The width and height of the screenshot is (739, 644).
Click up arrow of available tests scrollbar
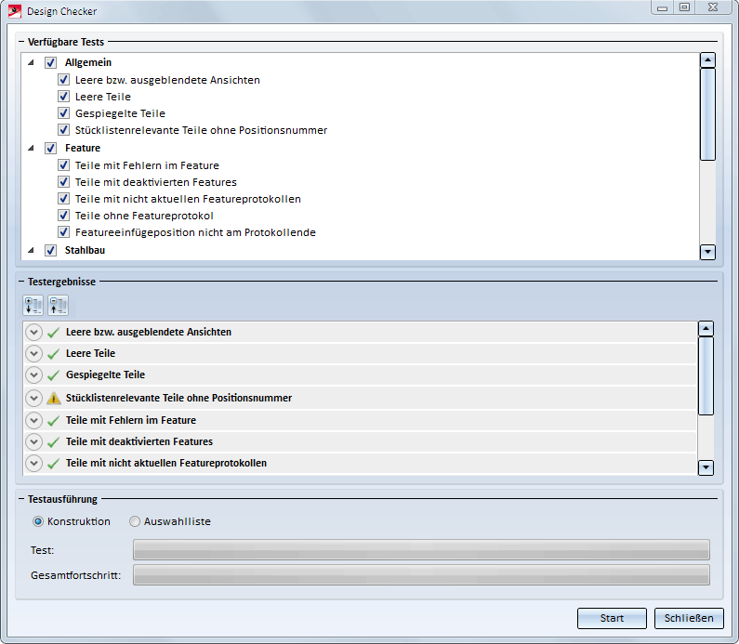tap(707, 60)
